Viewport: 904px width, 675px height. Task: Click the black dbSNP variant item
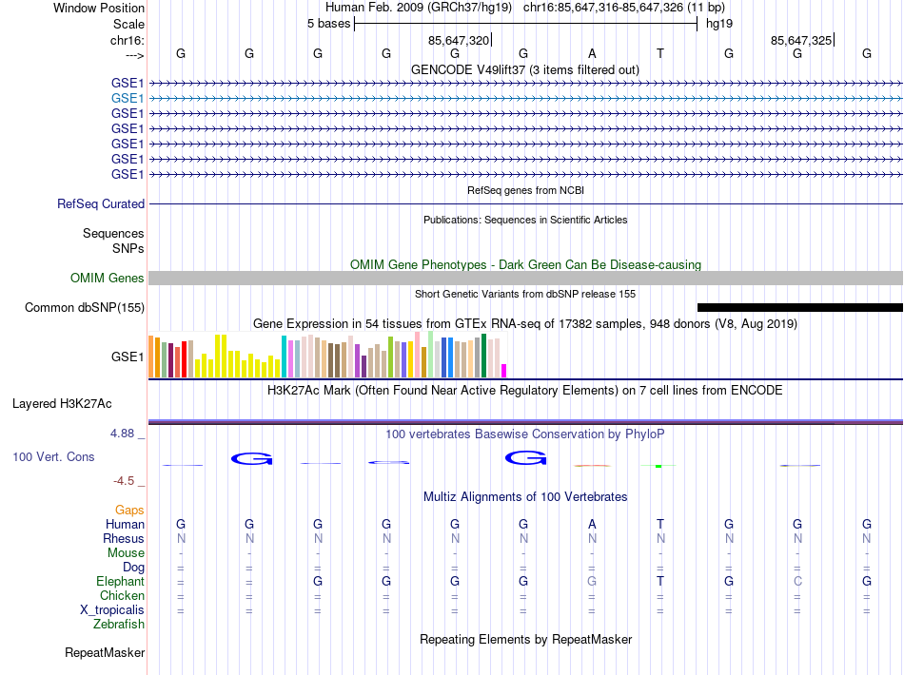point(800,307)
